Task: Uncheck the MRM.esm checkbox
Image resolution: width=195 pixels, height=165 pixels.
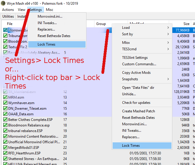Action: [5, 97]
